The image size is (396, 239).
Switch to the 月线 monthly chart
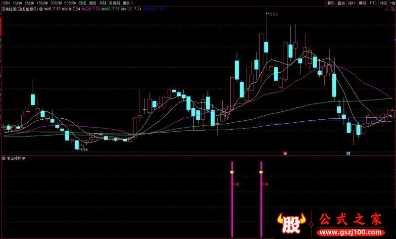(103, 3)
